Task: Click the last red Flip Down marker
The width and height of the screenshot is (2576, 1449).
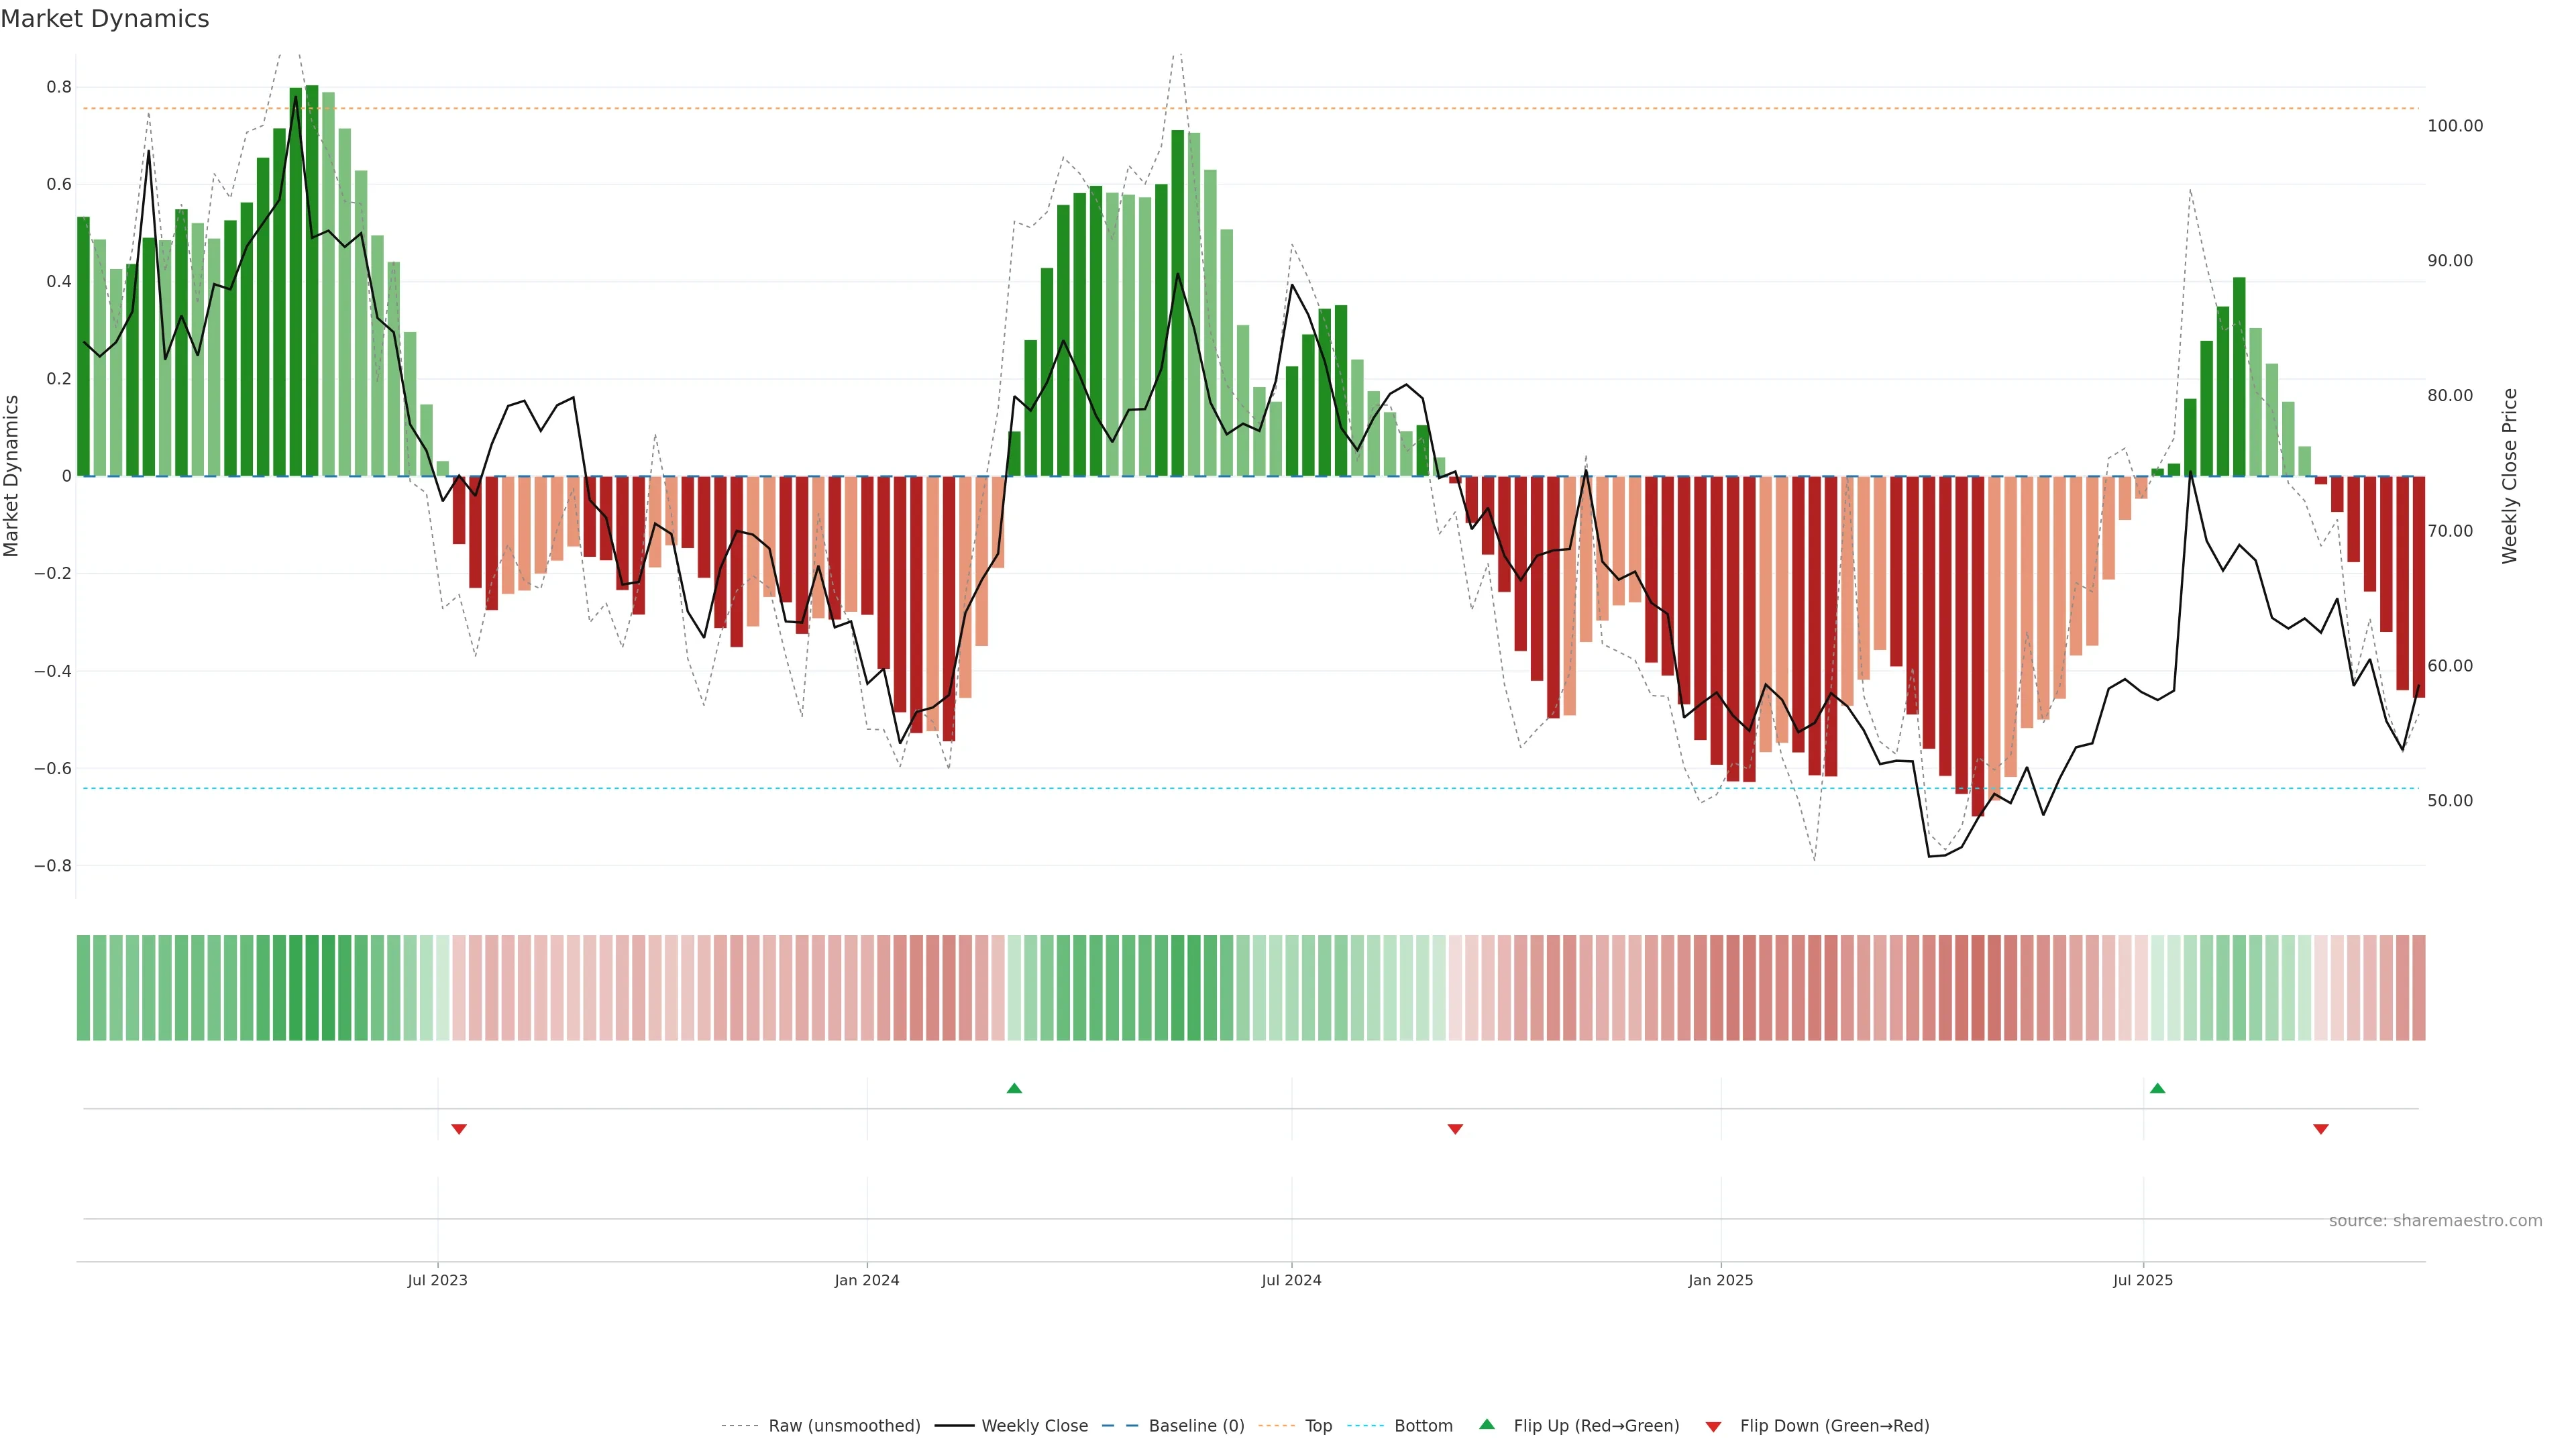Action: (x=2321, y=1129)
